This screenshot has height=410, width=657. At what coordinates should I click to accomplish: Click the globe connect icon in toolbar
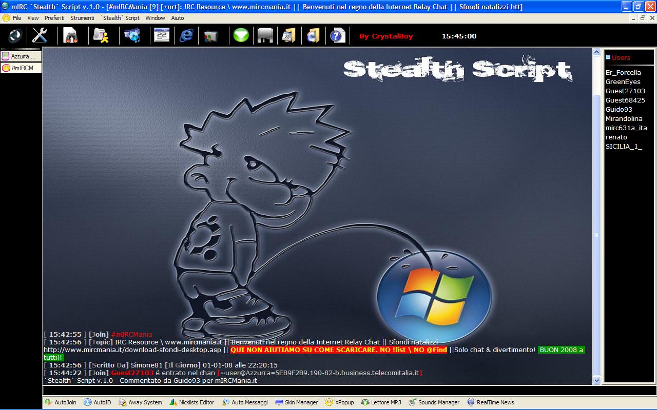(x=15, y=36)
